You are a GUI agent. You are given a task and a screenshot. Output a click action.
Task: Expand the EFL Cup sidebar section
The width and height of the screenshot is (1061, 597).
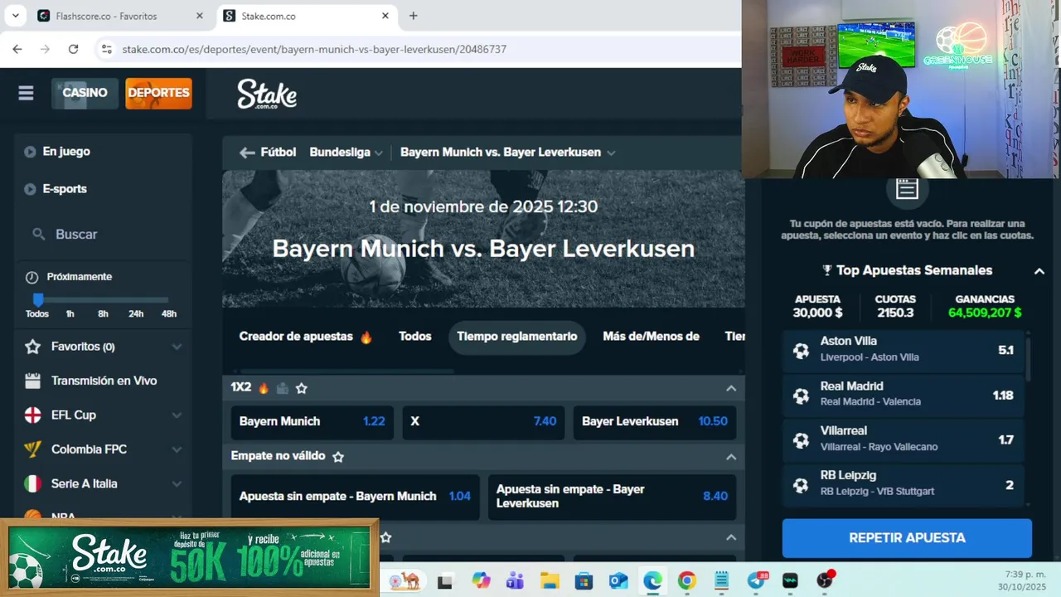click(x=177, y=415)
